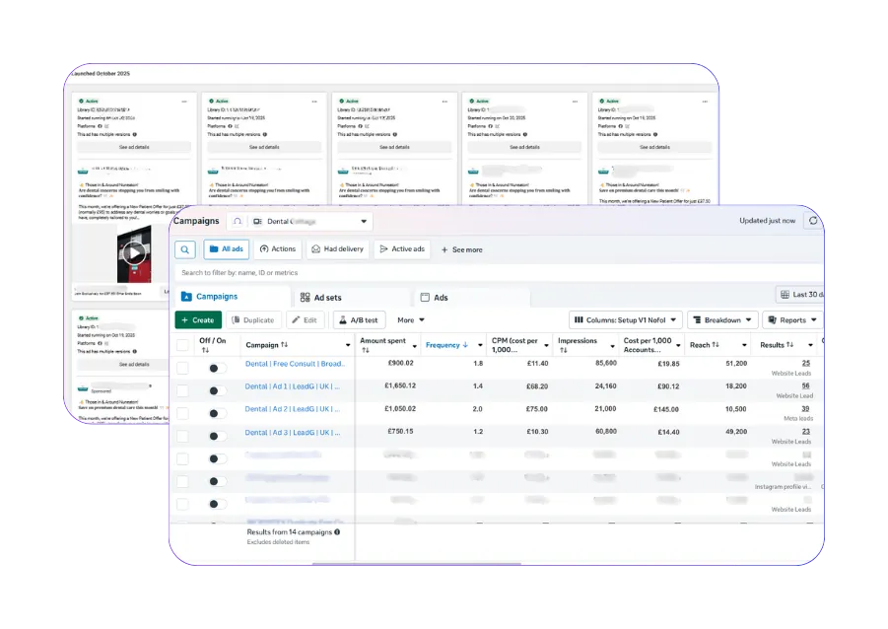Sort by the Frequency column arrow
This screenshot has width=888, height=629.
pos(465,344)
